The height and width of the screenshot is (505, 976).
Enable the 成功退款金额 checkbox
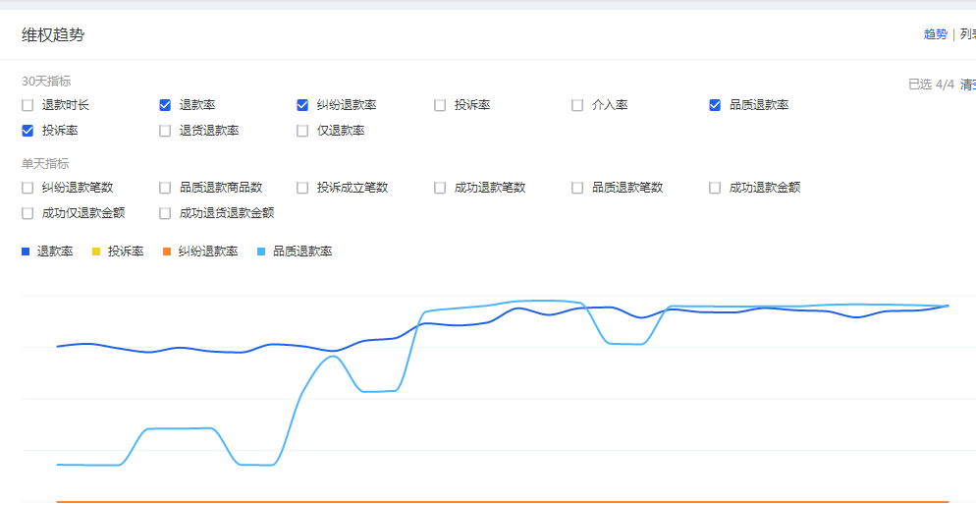coord(715,188)
